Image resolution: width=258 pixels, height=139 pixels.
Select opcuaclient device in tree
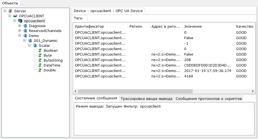[34, 21]
